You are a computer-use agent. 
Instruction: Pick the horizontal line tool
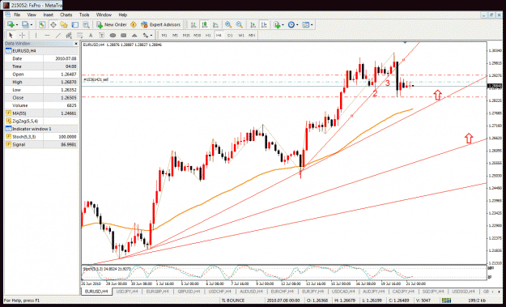[x=47, y=35]
